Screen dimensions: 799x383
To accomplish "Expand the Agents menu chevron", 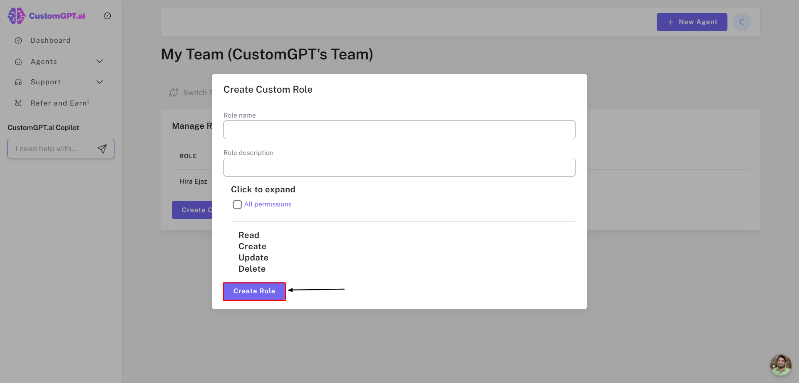I will click(x=100, y=61).
